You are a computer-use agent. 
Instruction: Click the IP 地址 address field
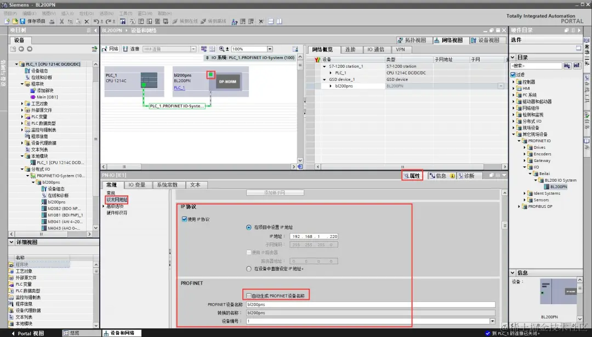pyautogui.click(x=314, y=236)
